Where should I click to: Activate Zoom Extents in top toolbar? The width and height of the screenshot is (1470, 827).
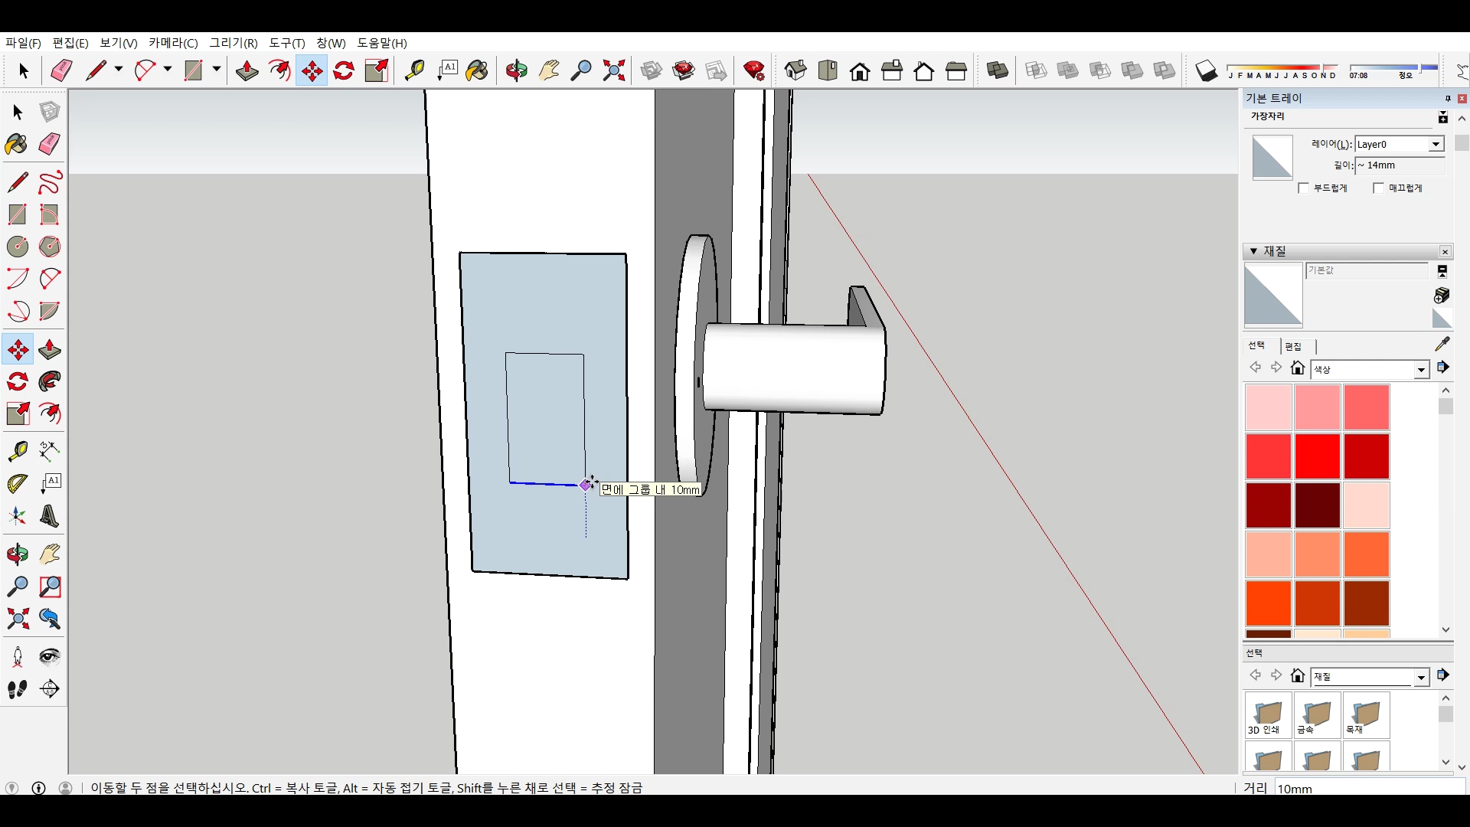(x=614, y=71)
